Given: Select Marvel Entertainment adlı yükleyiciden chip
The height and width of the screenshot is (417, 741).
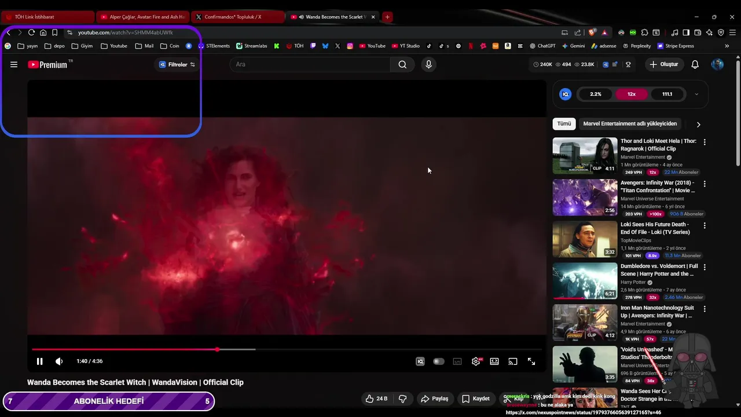Looking at the screenshot, I should pyautogui.click(x=630, y=123).
